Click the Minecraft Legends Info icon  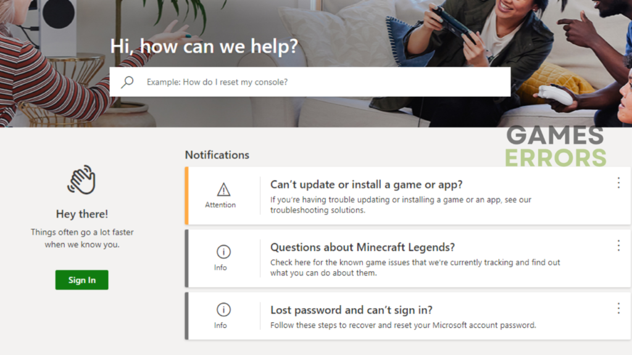pos(223,251)
